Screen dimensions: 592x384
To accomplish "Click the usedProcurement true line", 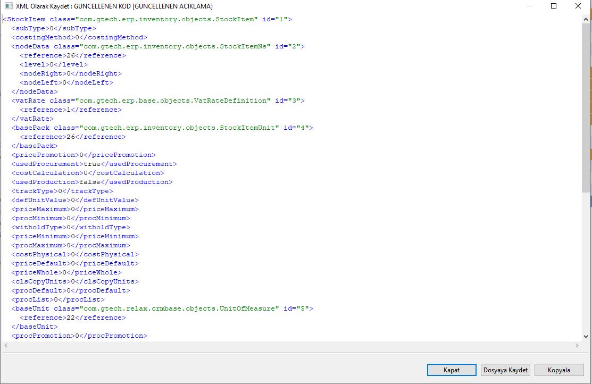I will (x=94, y=164).
